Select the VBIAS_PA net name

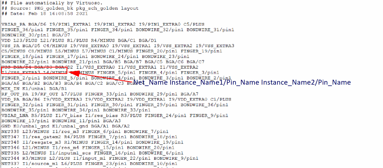click(x=14, y=25)
